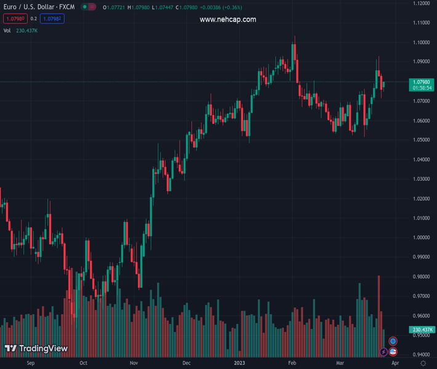Image resolution: width=437 pixels, height=369 pixels.
Task: Click the Nov label on time axis
Action: coord(134,363)
